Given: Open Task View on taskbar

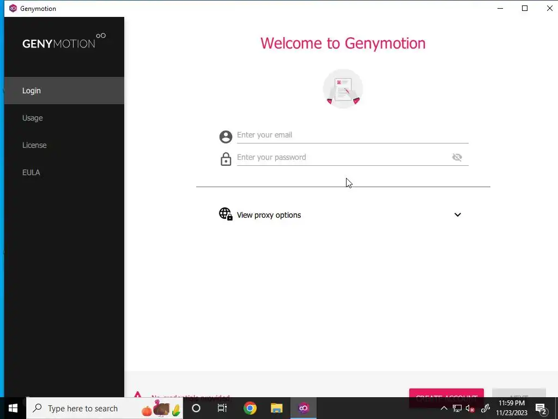Looking at the screenshot, I should click(222, 408).
